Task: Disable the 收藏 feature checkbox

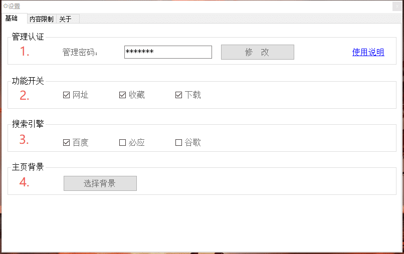Action: click(122, 95)
